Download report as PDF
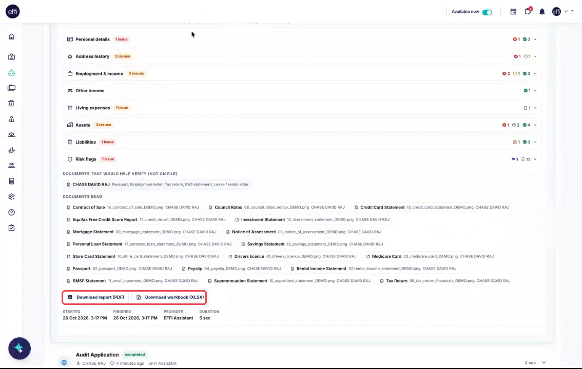The width and height of the screenshot is (582, 369). tap(96, 297)
